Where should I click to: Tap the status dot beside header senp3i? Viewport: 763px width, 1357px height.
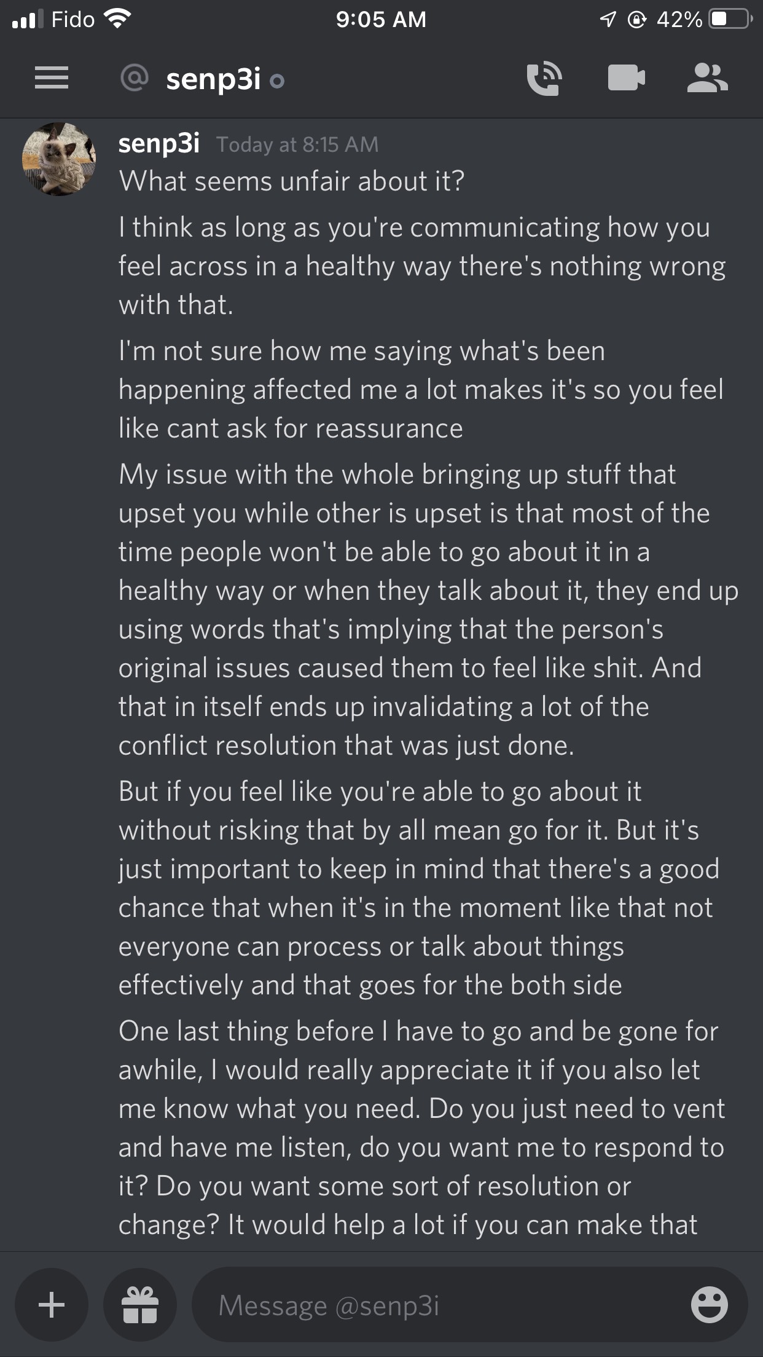(x=277, y=81)
